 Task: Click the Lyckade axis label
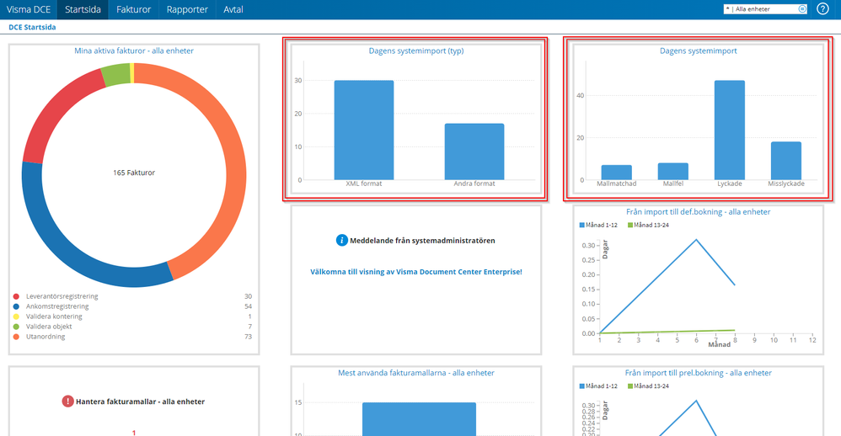click(730, 183)
